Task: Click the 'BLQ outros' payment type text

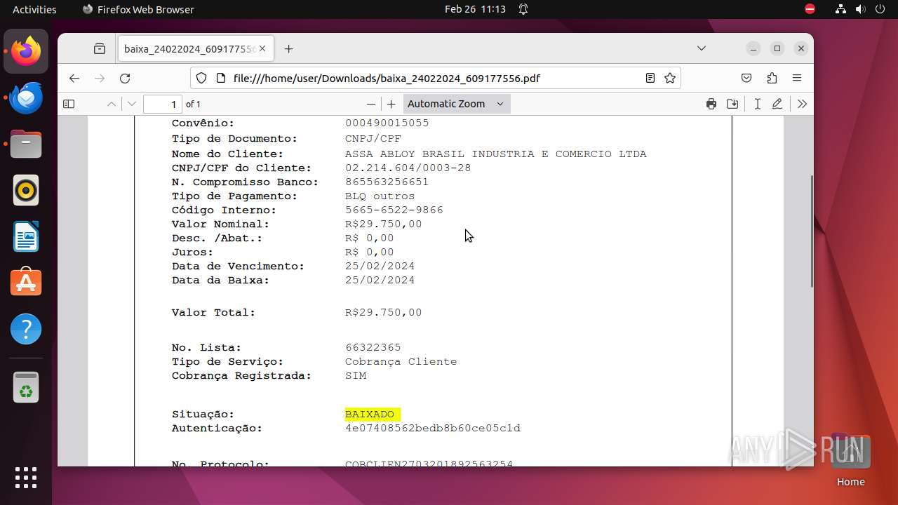Action: click(x=380, y=196)
